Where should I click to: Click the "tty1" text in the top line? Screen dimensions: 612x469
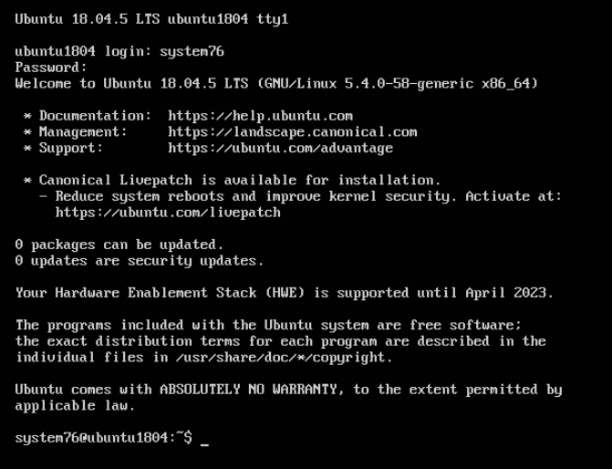pyautogui.click(x=273, y=18)
